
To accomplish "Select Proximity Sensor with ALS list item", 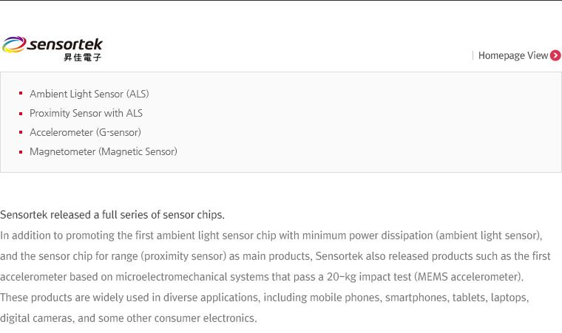I will coord(86,113).
